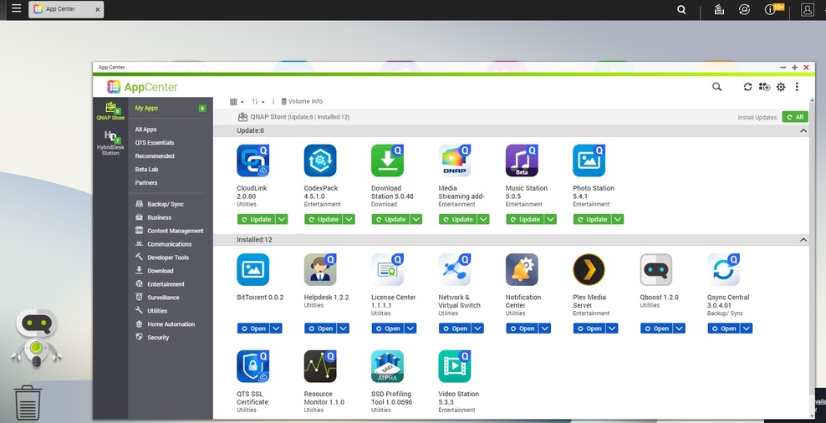Open the Photo Station app icon
Image resolution: width=826 pixels, height=423 pixels.
coord(589,161)
